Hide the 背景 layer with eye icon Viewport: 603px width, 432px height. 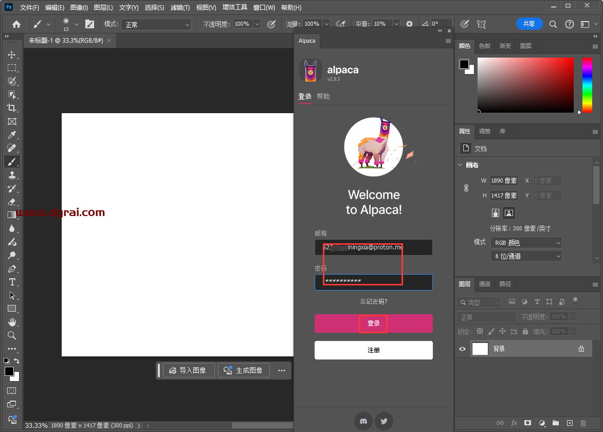462,349
